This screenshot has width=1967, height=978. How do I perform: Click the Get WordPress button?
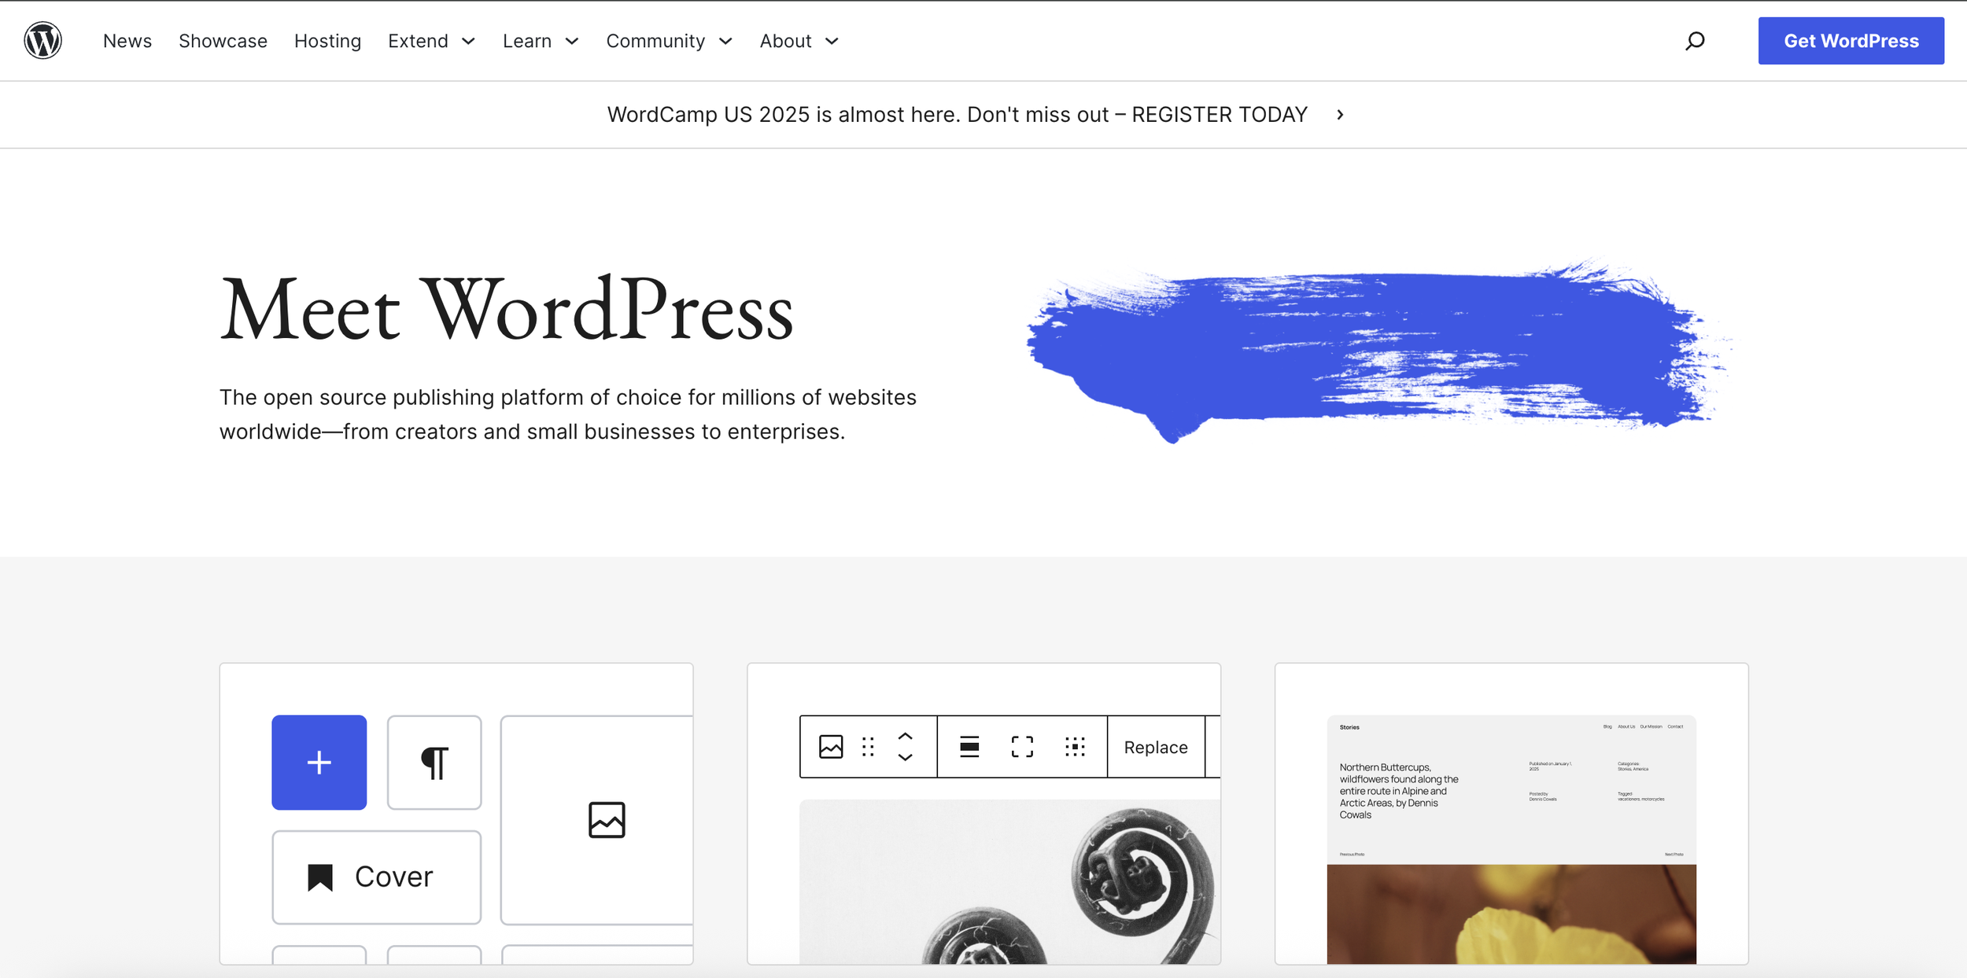click(x=1851, y=41)
